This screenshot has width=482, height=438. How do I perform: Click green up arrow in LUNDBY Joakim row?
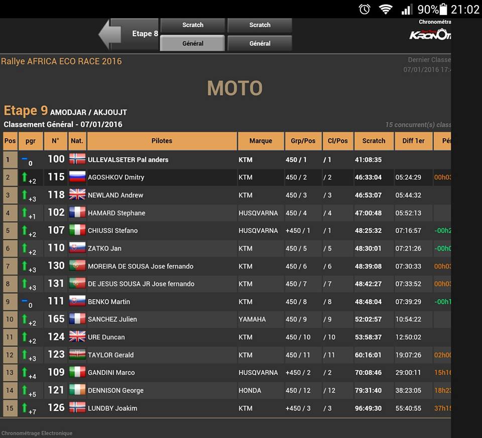[24, 407]
